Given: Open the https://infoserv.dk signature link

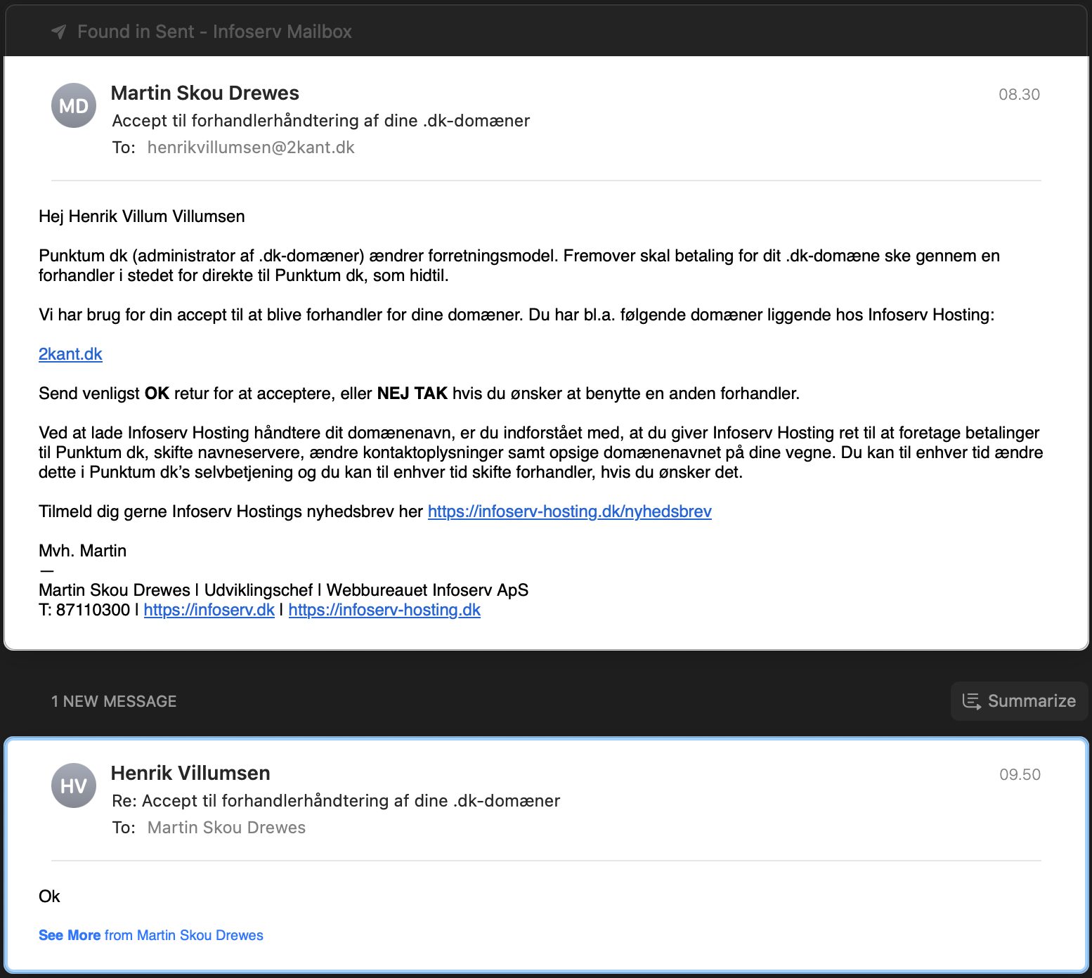Looking at the screenshot, I should point(209,610).
